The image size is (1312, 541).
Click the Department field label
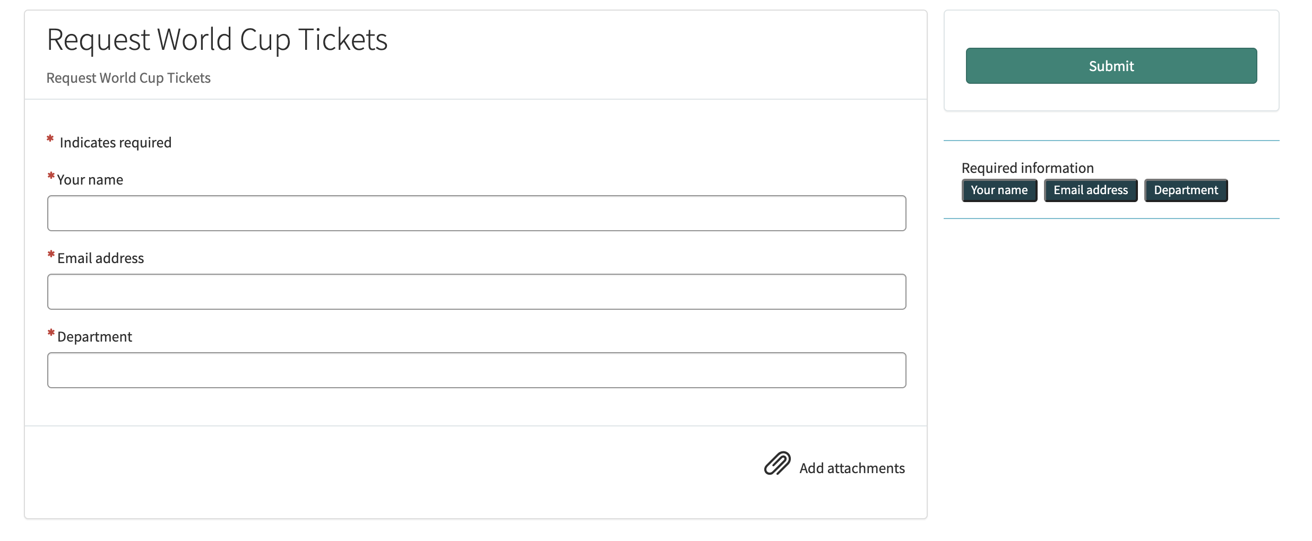click(94, 336)
